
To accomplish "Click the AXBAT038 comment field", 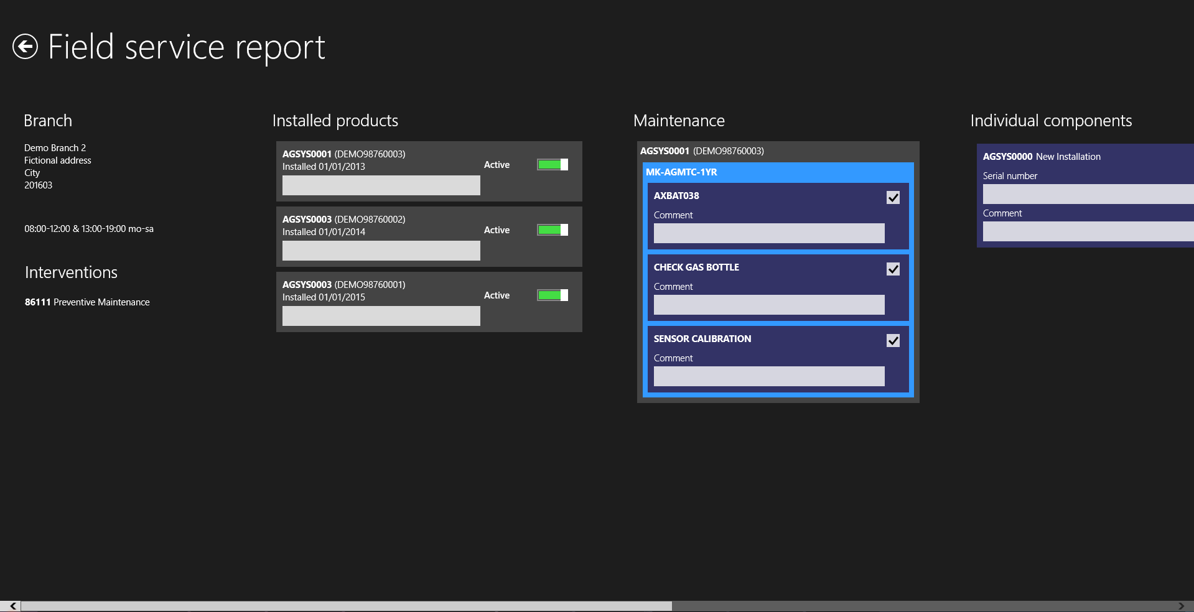I will (x=768, y=233).
